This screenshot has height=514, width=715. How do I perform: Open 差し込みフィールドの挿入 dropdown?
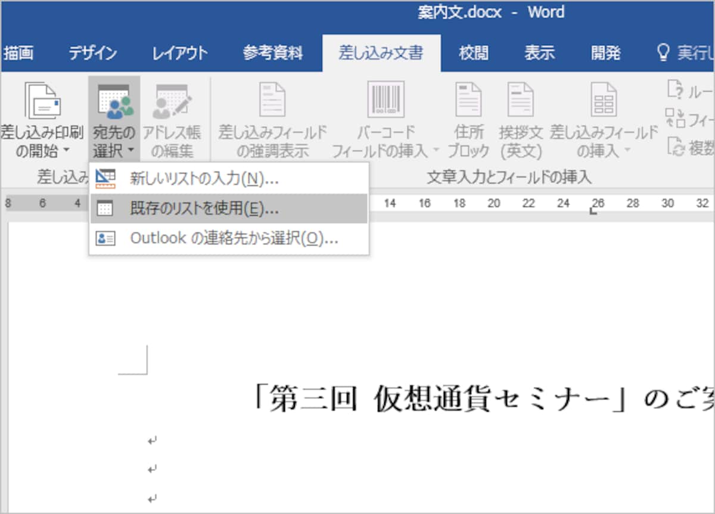coord(604,122)
